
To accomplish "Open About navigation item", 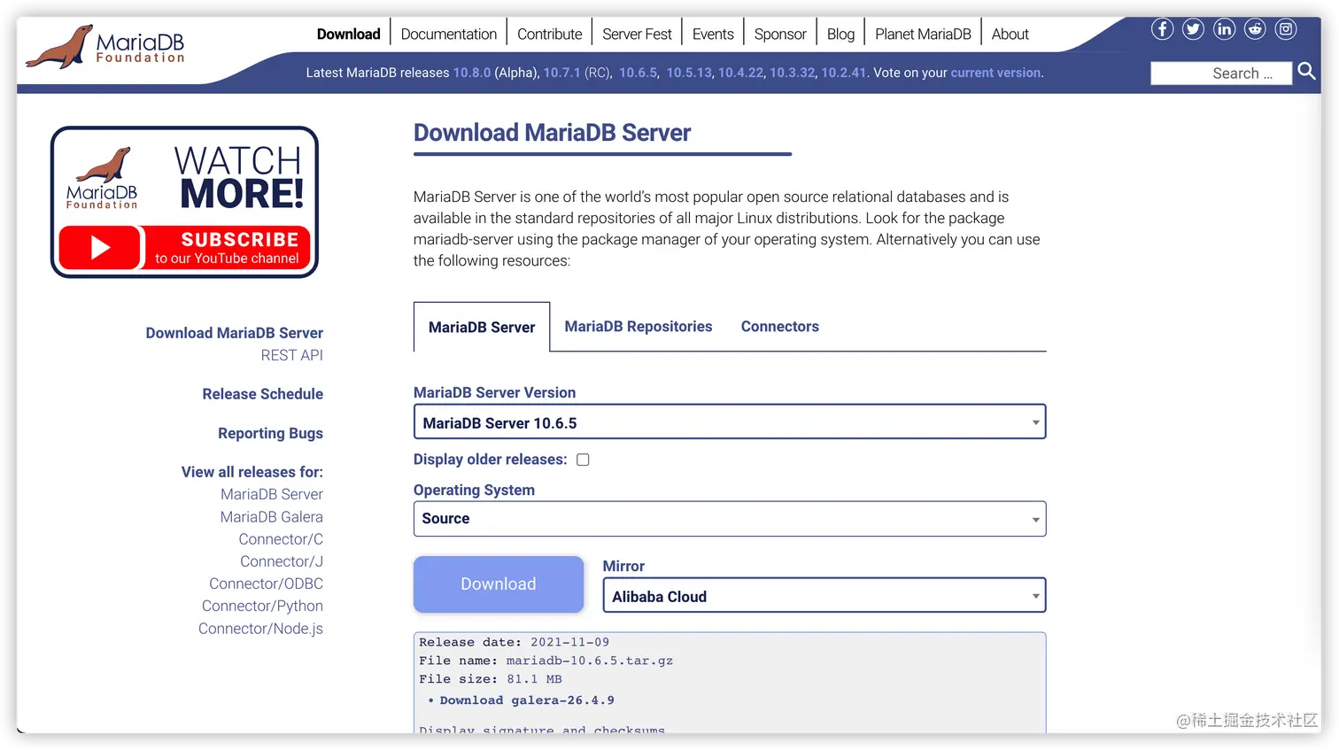I will (1010, 34).
